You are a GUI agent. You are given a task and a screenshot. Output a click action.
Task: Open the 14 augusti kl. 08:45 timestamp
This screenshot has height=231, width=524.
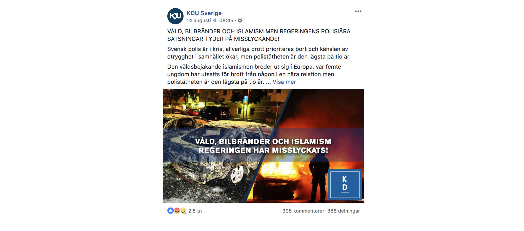tap(210, 20)
